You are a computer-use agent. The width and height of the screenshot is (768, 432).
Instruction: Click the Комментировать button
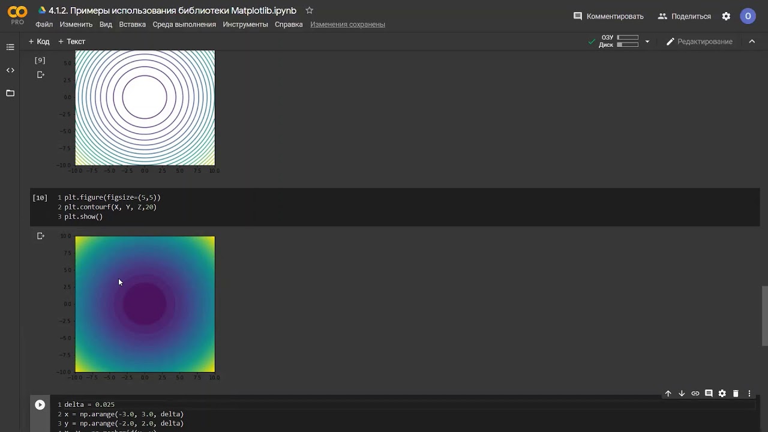(608, 16)
